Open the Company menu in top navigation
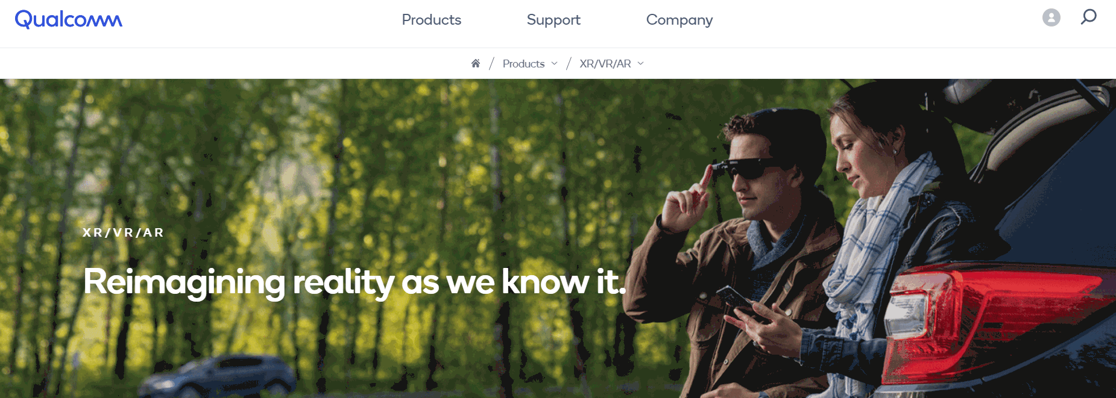Screen dimensions: 1116x398 click(679, 20)
